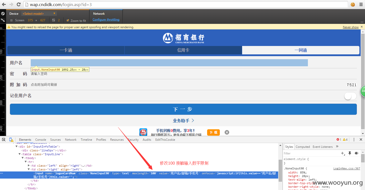Expand the td class left node
The width and height of the screenshot is (365, 190).
tap(29, 166)
